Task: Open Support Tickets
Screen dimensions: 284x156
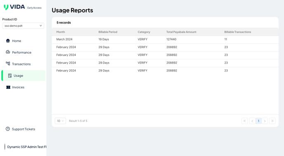Action: click(x=23, y=129)
